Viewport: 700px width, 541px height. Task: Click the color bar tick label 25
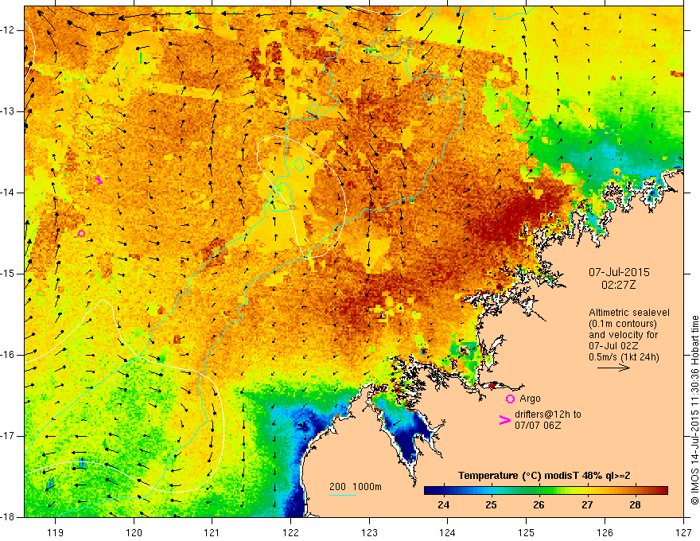[x=491, y=505]
